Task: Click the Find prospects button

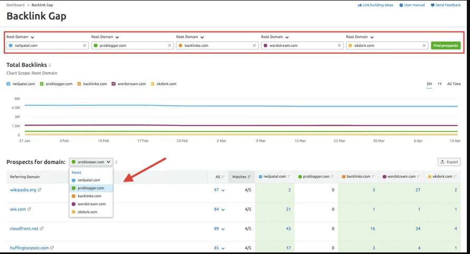Action: tap(446, 45)
